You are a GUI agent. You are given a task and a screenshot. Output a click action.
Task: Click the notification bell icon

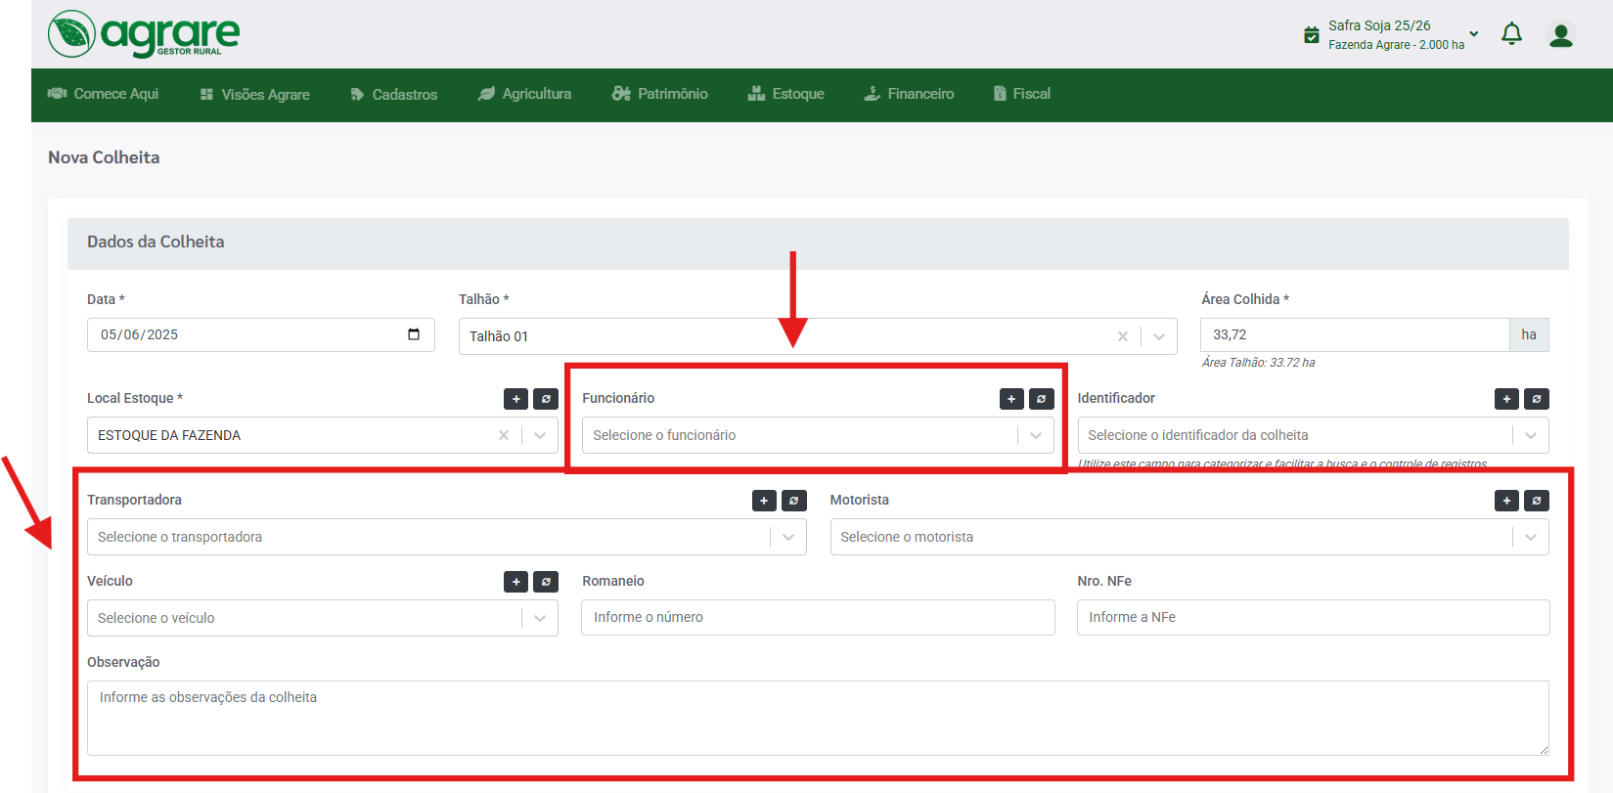click(x=1511, y=34)
